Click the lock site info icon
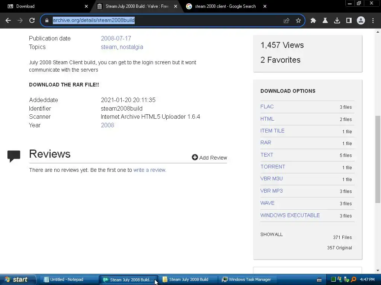Image resolution: width=381 pixels, height=285 pixels. pyautogui.click(x=47, y=20)
